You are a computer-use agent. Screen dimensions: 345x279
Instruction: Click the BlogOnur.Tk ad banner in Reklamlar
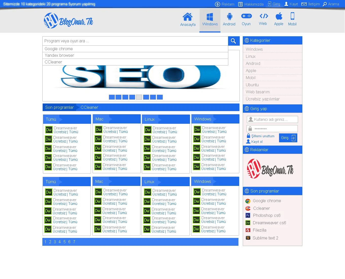270,169
